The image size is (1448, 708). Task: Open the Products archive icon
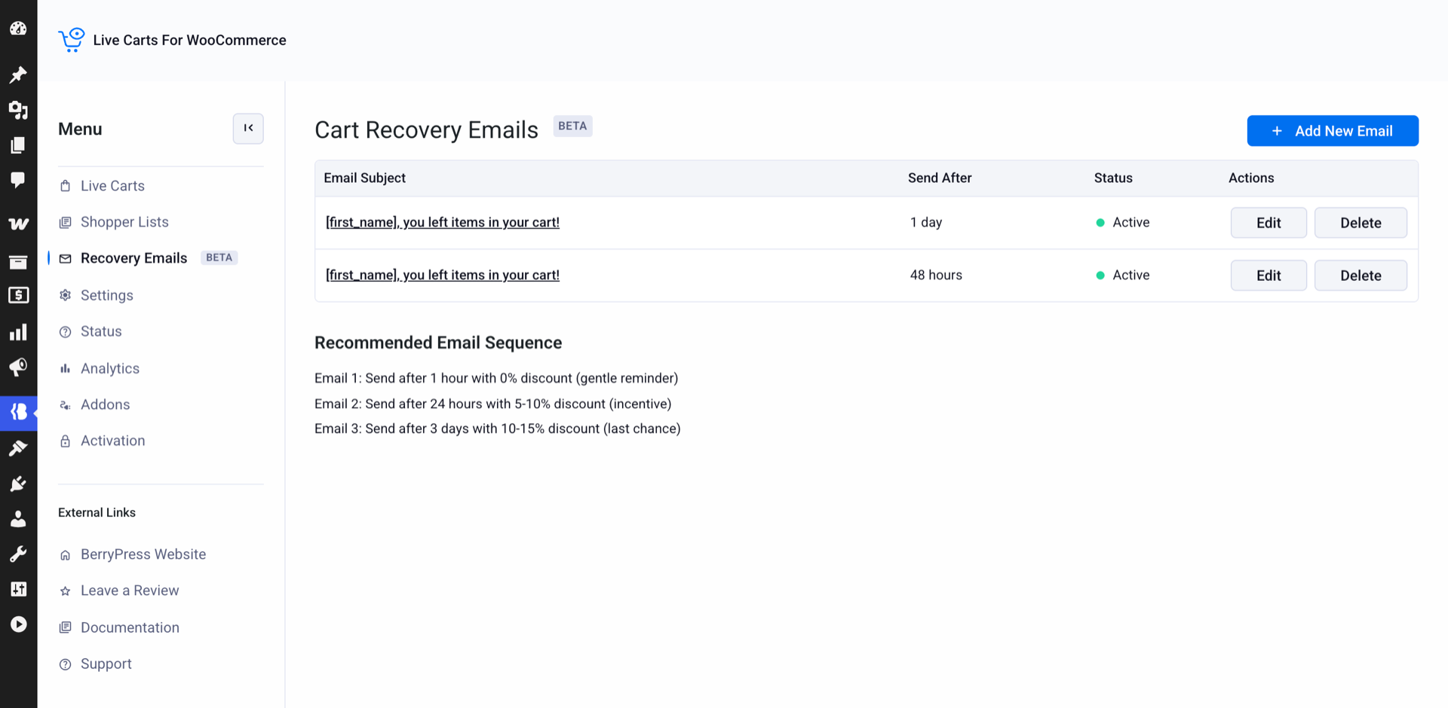click(18, 261)
